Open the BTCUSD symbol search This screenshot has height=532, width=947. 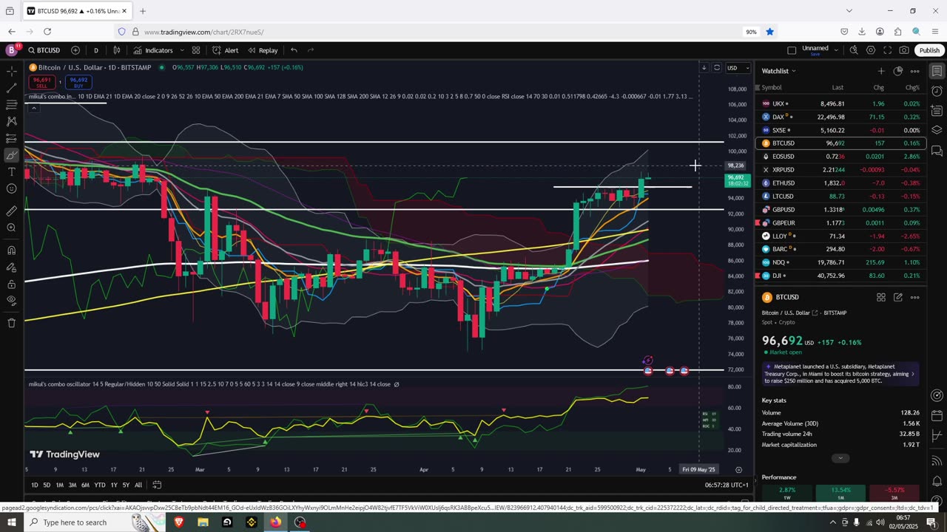pyautogui.click(x=44, y=50)
